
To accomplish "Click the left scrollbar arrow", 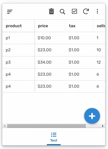I will coord(5,126).
